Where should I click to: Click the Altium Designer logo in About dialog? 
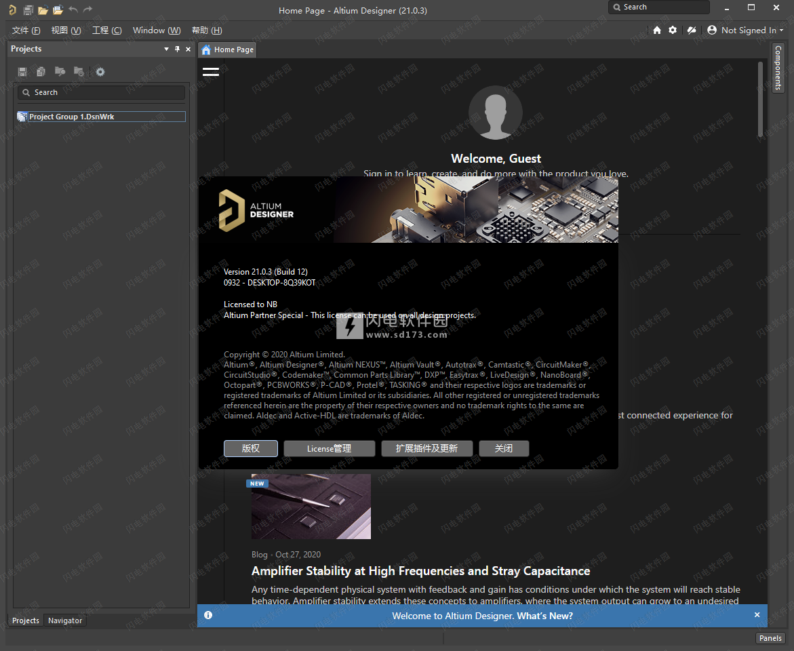point(256,210)
